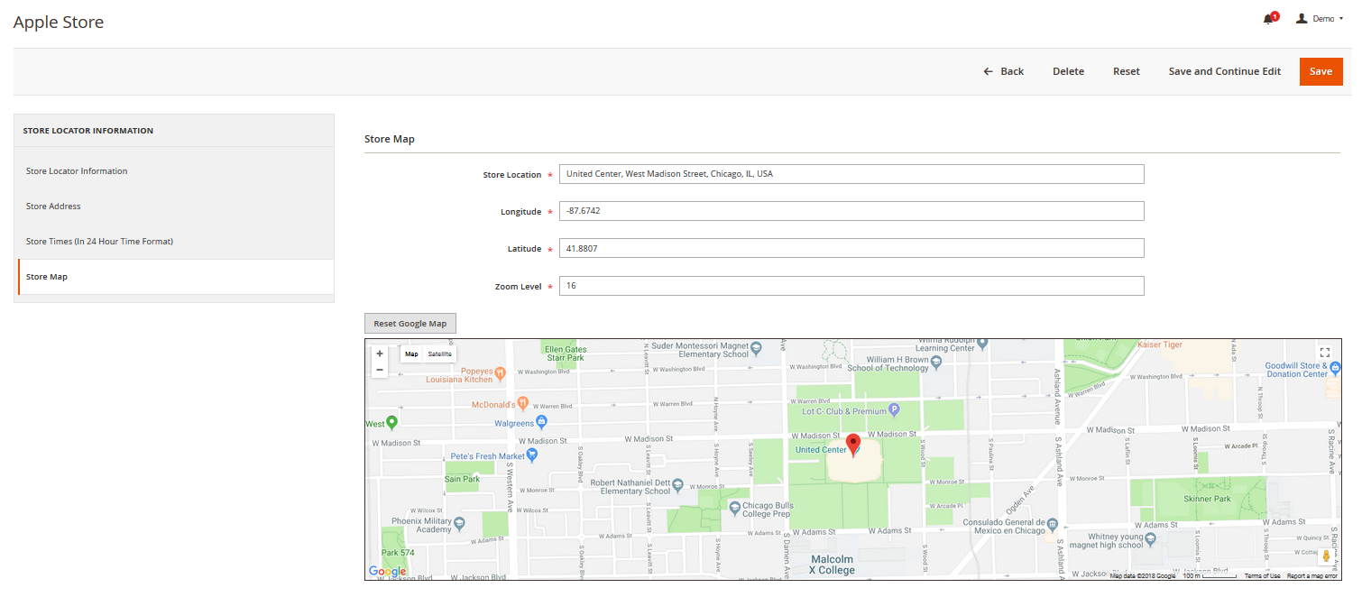Open the Demo user account dropdown
1362x597 pixels.
click(1320, 19)
